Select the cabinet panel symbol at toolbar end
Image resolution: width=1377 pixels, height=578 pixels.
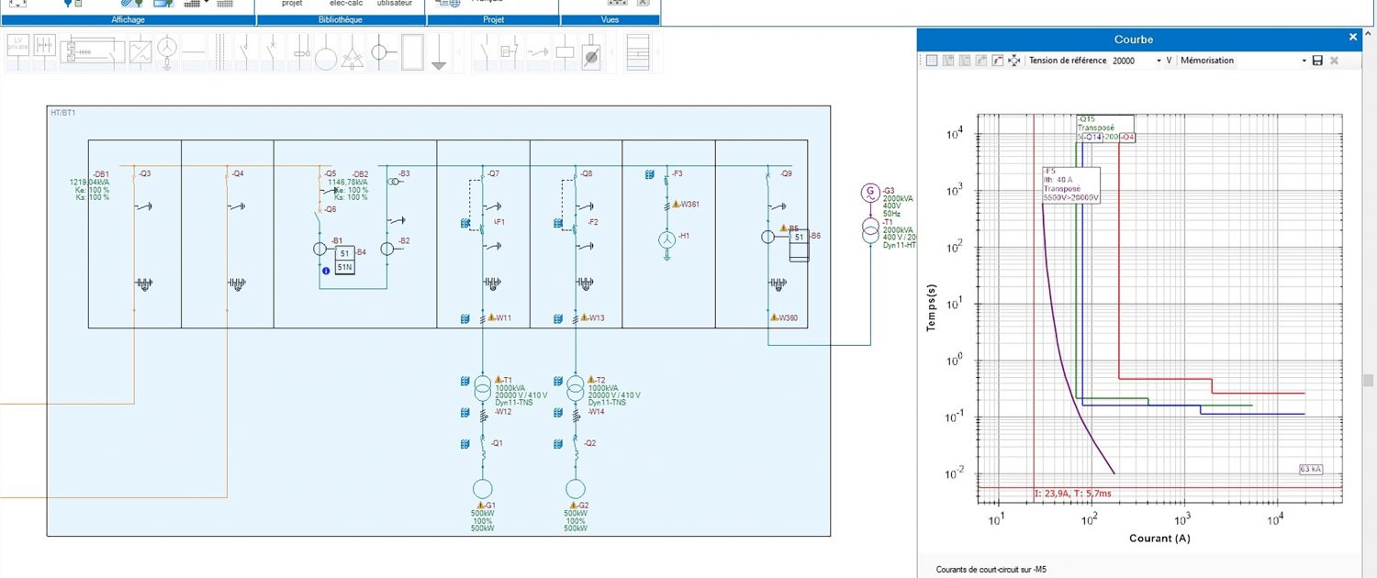637,50
